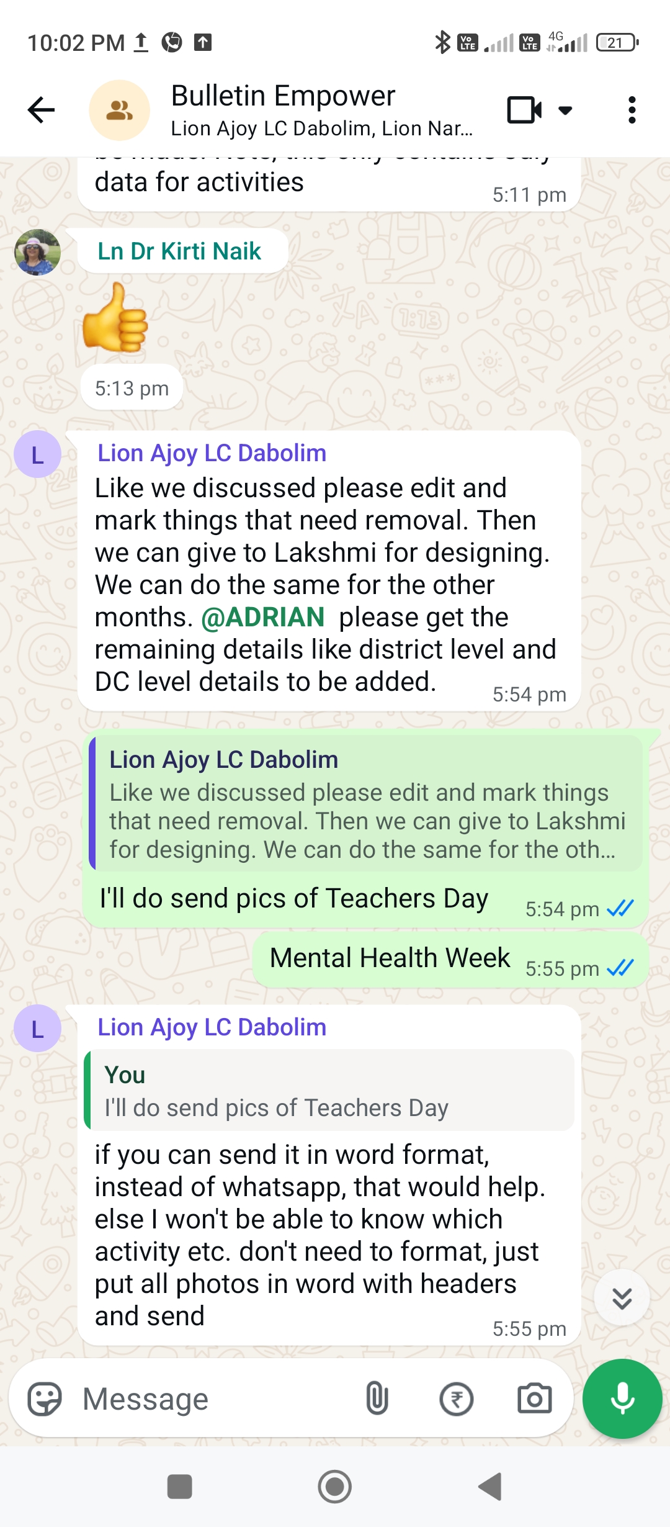Open the camera from message bar
Viewport: 670px width, 1527px height.
pos(534,1399)
